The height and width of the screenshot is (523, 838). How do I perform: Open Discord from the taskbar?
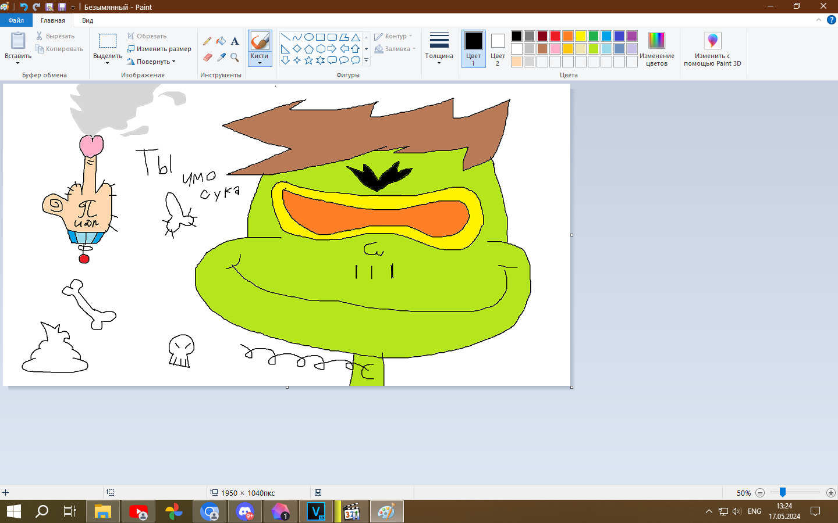point(246,511)
